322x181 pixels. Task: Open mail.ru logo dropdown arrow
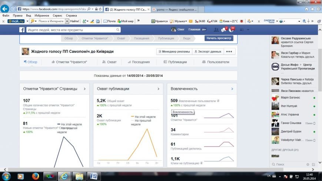click(27, 21)
